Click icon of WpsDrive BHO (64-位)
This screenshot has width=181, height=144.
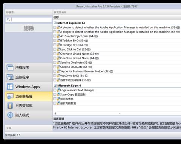pos(58,76)
